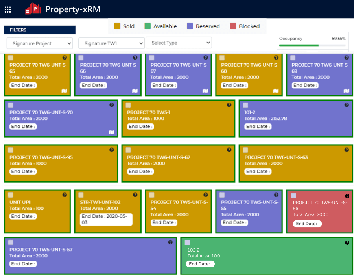Click the FILTERS header

[39, 30]
